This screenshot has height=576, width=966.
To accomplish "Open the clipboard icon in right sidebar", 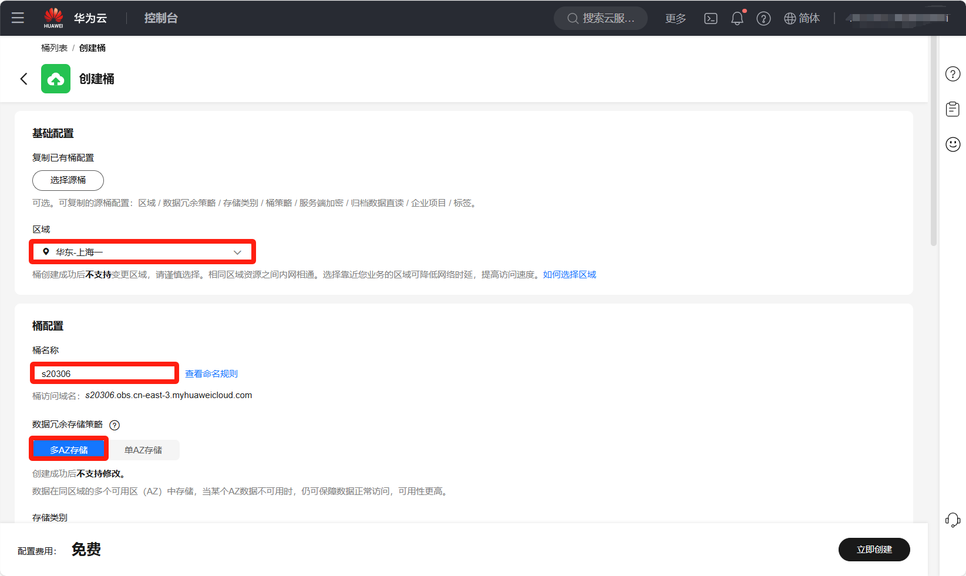I will click(x=952, y=109).
